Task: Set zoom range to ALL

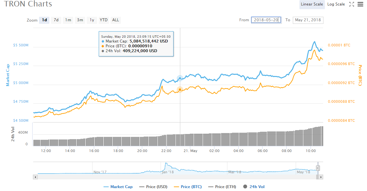Action: tap(116, 20)
